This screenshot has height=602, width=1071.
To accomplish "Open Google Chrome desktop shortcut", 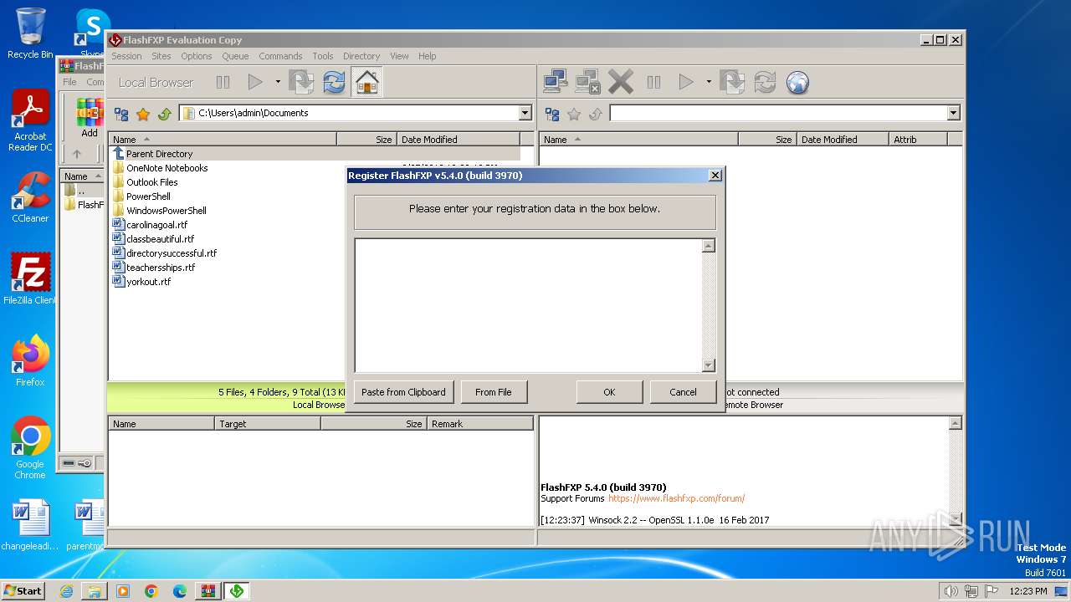I will click(x=30, y=448).
